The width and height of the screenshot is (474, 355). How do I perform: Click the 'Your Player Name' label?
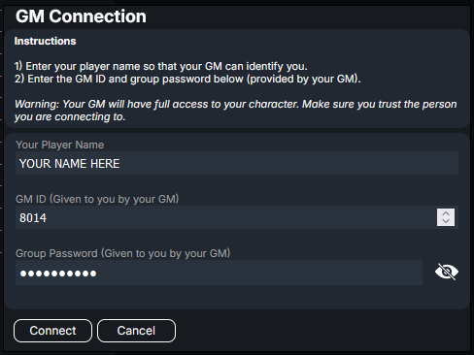click(60, 145)
